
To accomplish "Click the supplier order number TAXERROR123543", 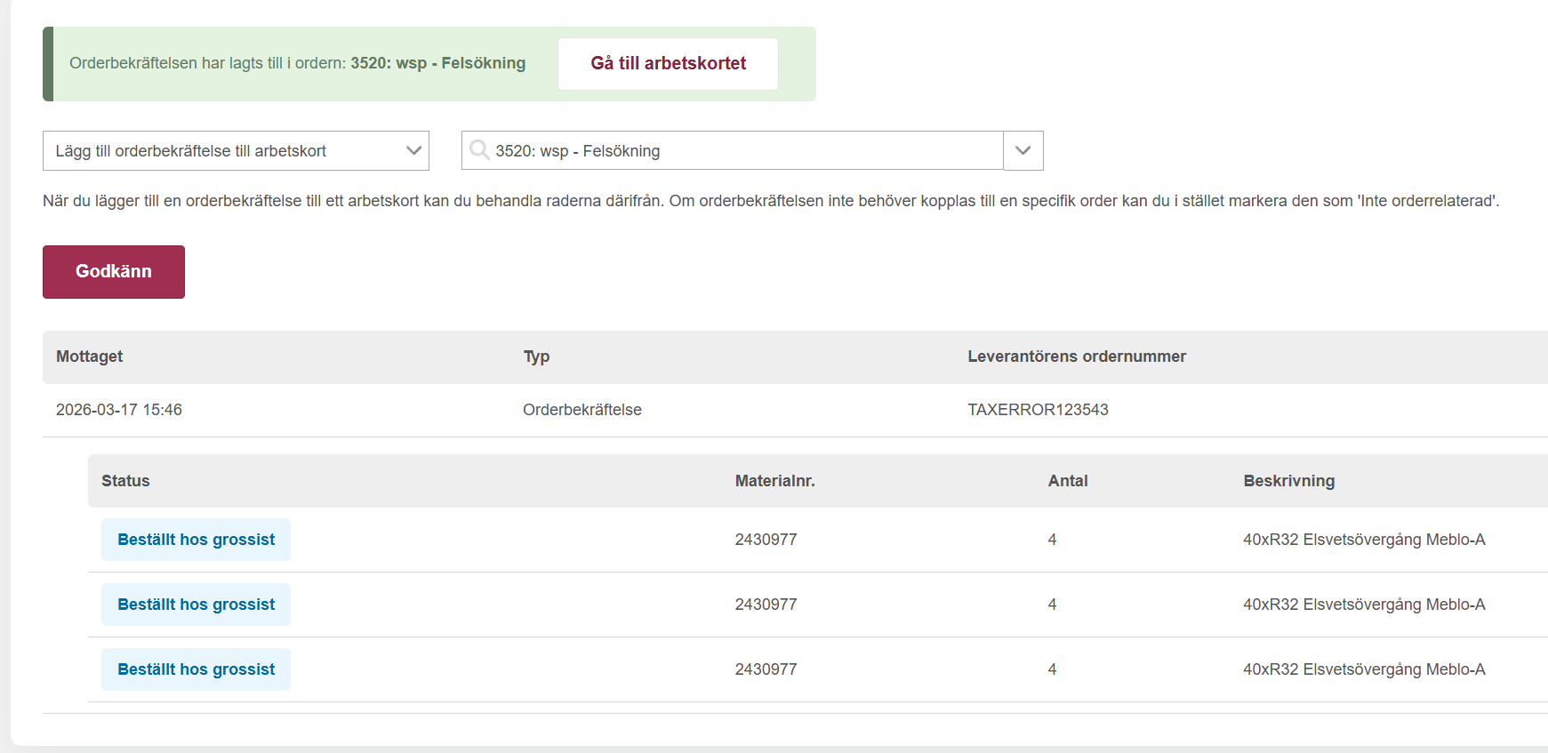I will 1038,410.
